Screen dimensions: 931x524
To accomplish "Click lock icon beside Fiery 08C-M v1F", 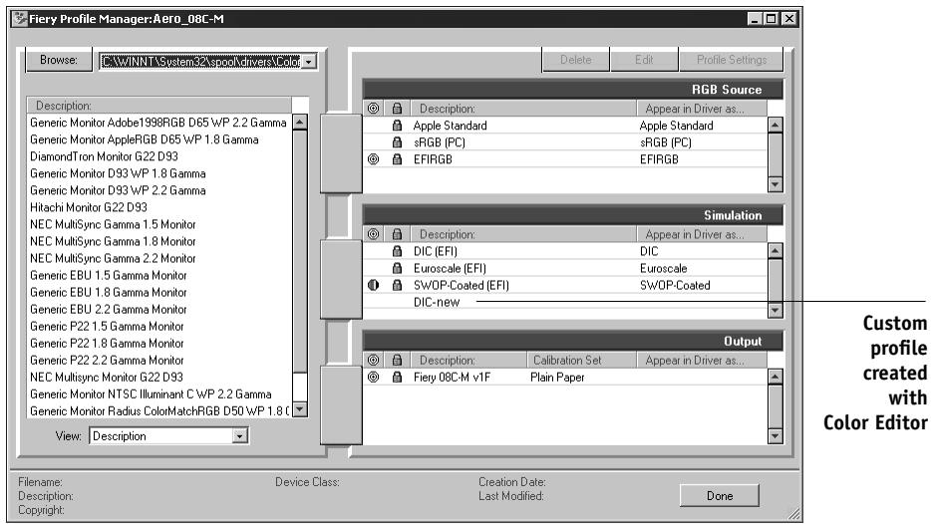I will (x=397, y=377).
